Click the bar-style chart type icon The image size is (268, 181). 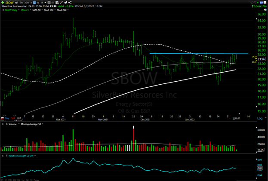click(53, 3)
